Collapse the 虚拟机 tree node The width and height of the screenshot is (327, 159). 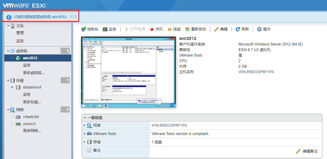pos(8,51)
